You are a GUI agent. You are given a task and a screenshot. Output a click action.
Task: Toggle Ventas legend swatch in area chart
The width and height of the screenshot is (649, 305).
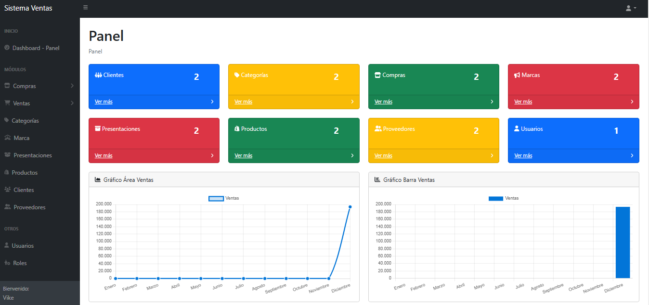[x=216, y=198]
